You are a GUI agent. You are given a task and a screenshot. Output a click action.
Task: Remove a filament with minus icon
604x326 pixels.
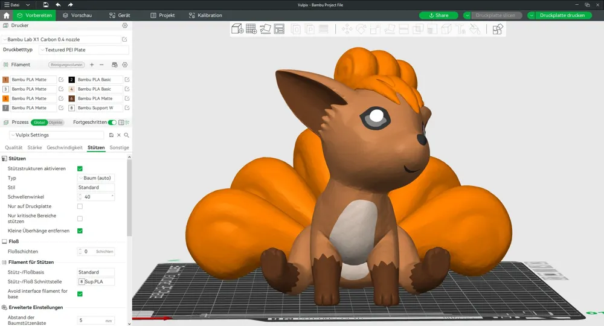(101, 65)
